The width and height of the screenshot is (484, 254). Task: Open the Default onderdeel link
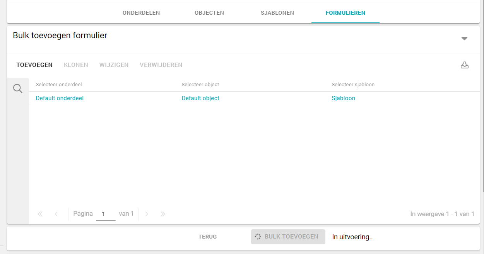click(x=60, y=98)
